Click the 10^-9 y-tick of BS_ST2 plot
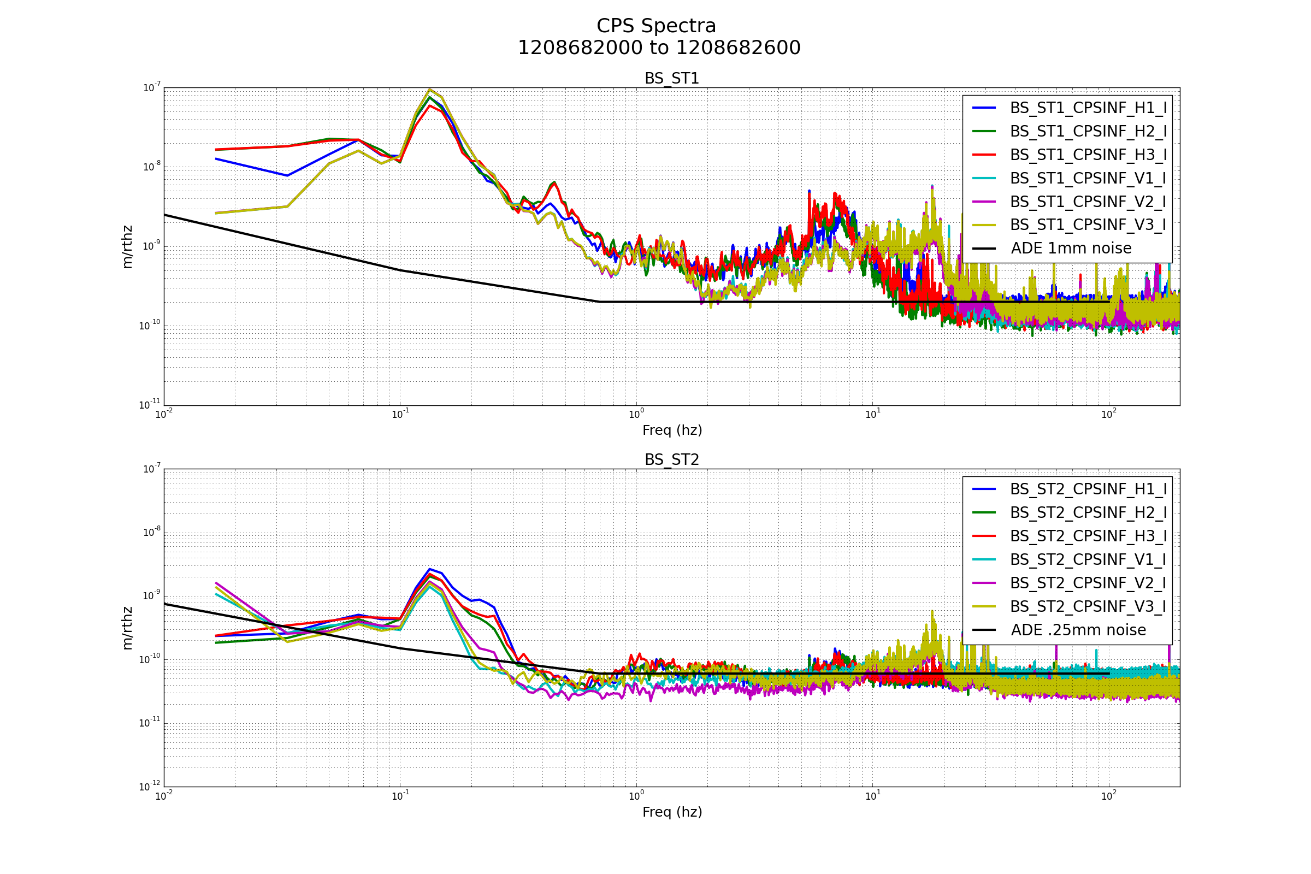The width and height of the screenshot is (1311, 874). click(x=152, y=595)
